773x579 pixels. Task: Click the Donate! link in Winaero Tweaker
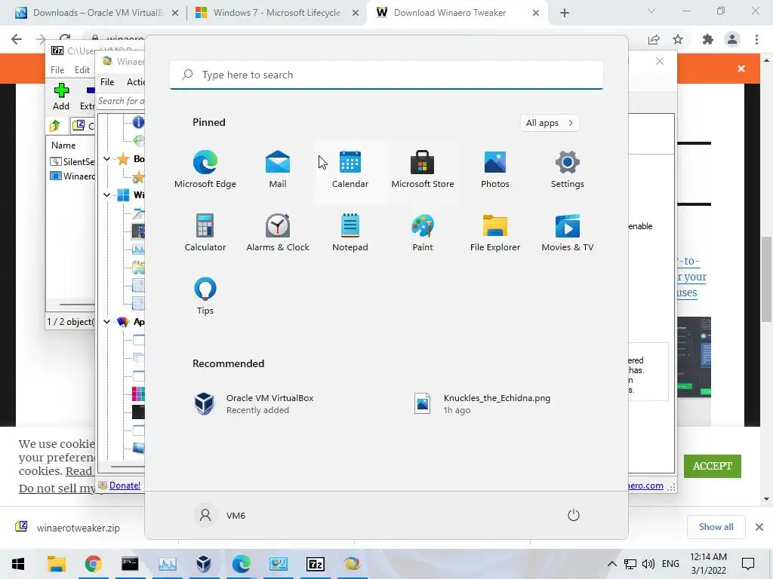pos(125,486)
